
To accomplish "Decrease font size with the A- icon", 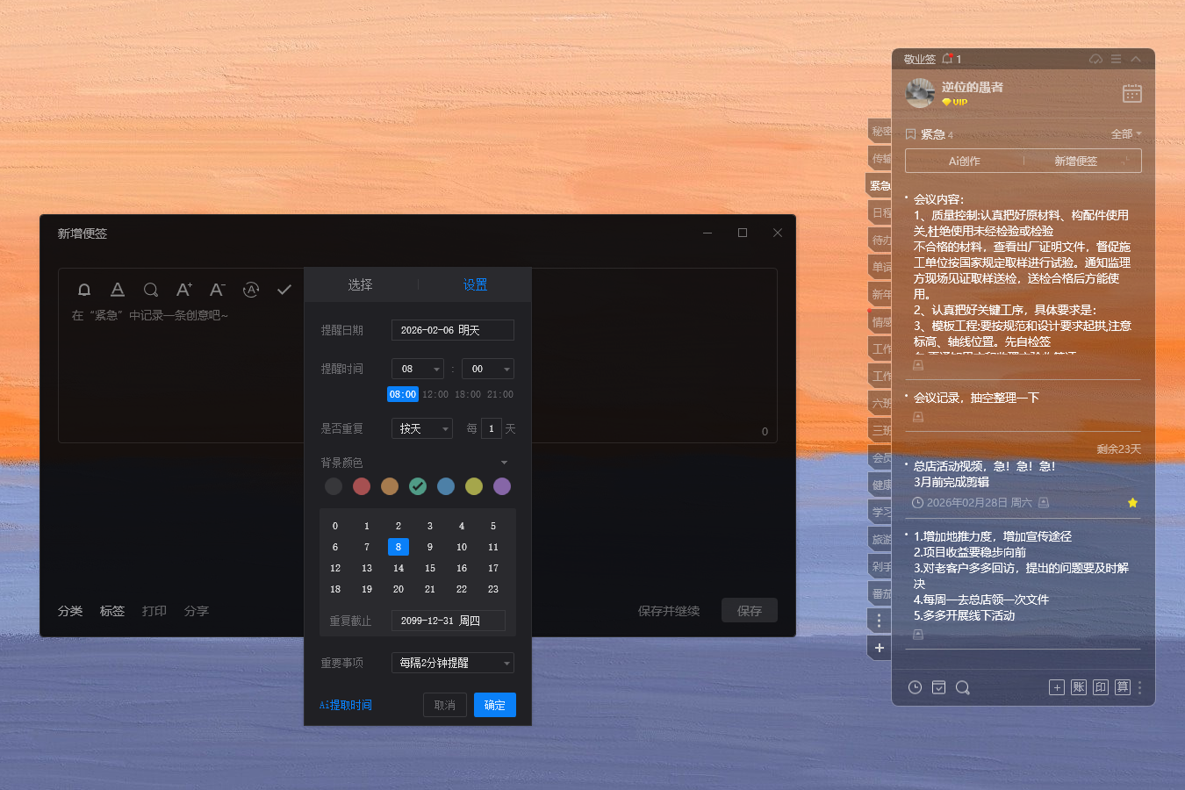I will (x=216, y=290).
